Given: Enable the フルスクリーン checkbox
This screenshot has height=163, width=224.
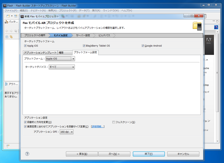Looking at the screenshot, I should (x=114, y=122).
